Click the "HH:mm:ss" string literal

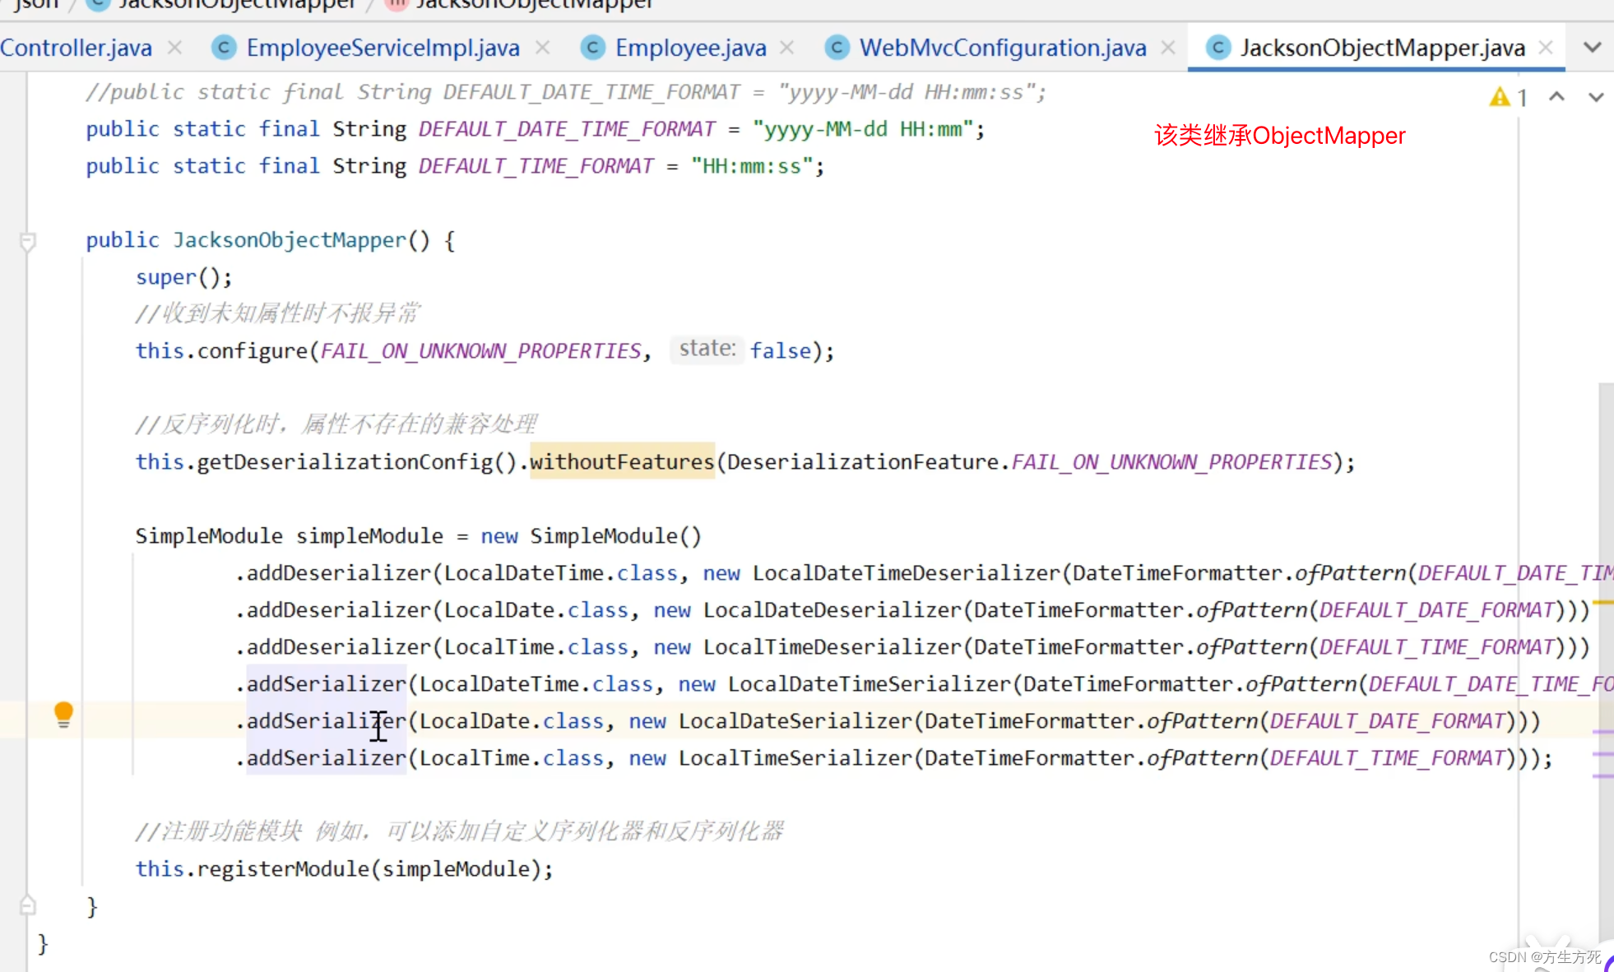752,166
